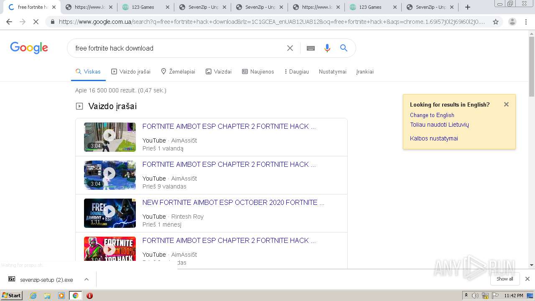This screenshot has width=535, height=301.
Task: Click the search query input field
Action: click(178, 48)
